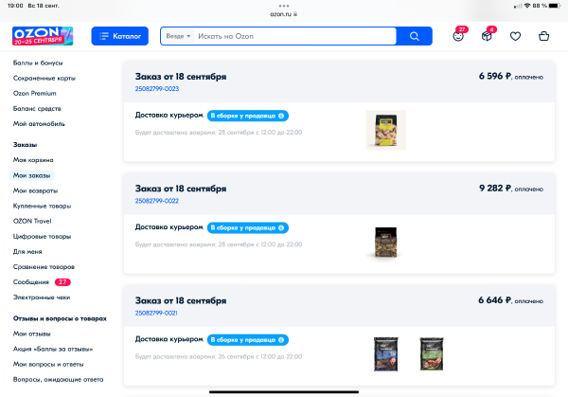
Task: Click the blue search magnifier button
Action: 415,36
